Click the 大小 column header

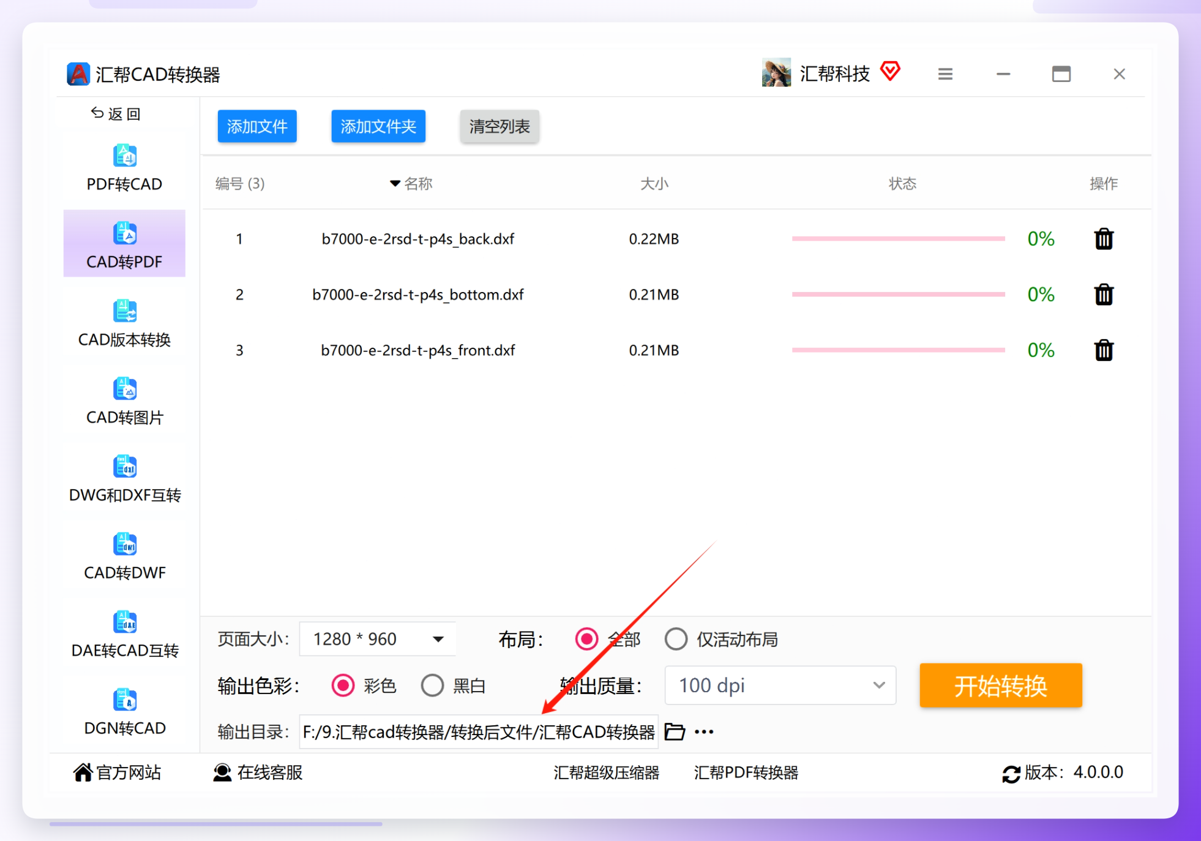pyautogui.click(x=654, y=184)
